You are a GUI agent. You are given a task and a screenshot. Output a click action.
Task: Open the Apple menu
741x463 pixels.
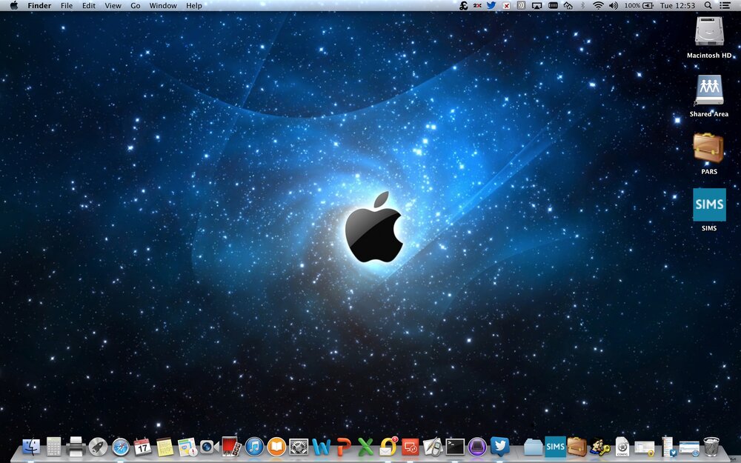click(x=13, y=6)
